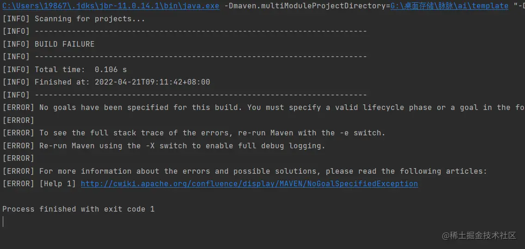
Task: Open the G:\ template project directory link
Action: (x=449, y=6)
